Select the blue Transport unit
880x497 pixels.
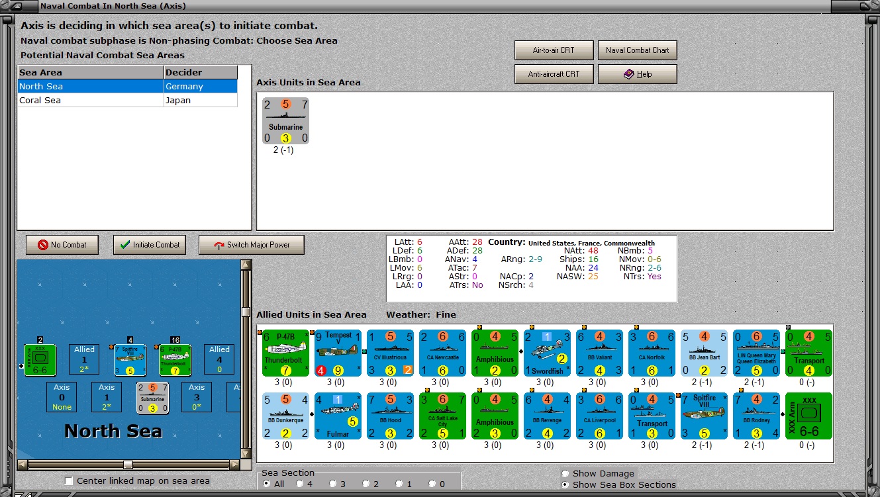[652, 416]
